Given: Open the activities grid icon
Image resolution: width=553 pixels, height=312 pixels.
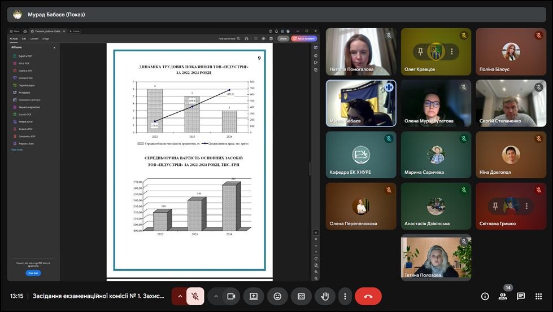Looking at the screenshot, I should pos(539,296).
